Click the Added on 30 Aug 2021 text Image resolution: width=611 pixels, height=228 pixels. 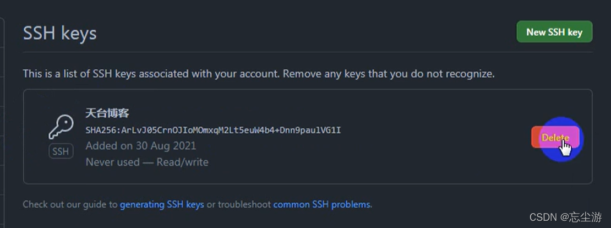click(x=141, y=146)
